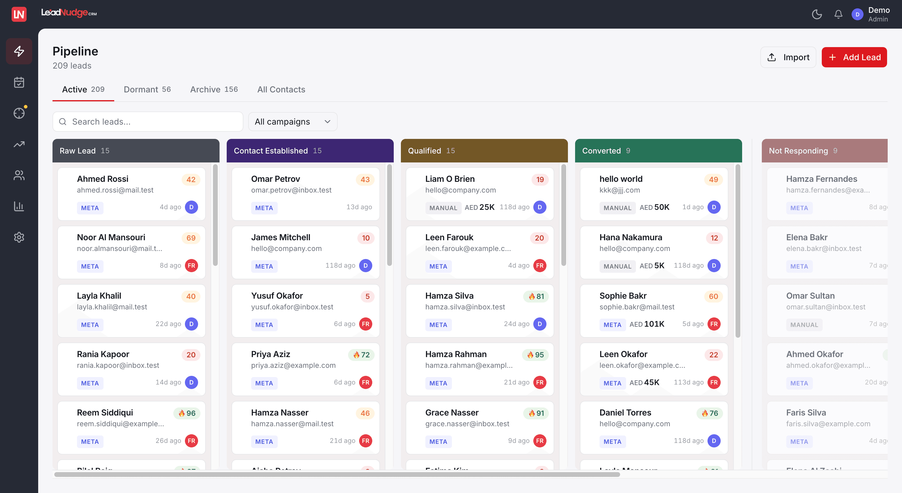902x493 pixels.
Task: Click the score 42 badge on Ahmed Rossi
Action: [x=191, y=179]
